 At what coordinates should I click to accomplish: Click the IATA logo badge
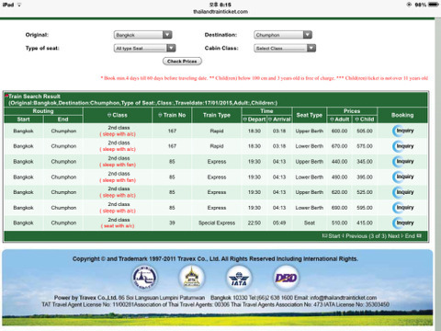[239, 278]
